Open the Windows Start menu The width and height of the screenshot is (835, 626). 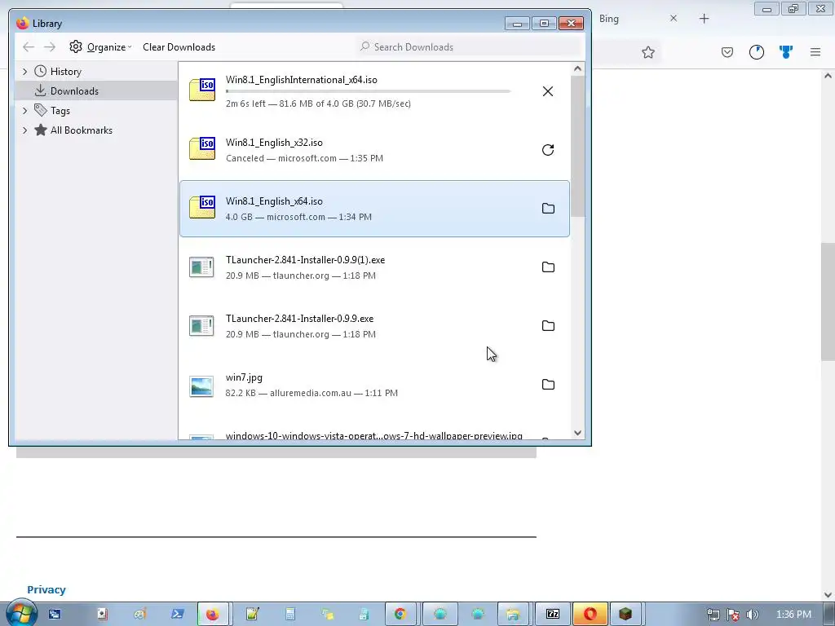[20, 614]
